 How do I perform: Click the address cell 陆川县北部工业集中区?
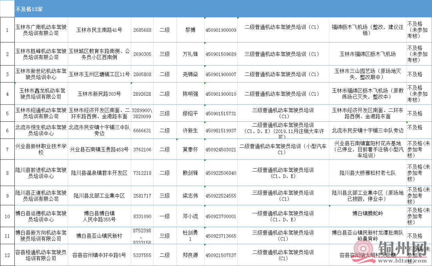(99, 196)
